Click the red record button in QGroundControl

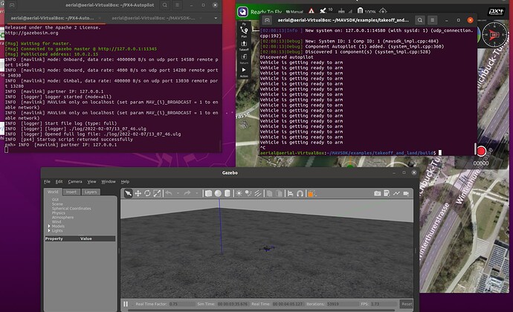[481, 151]
